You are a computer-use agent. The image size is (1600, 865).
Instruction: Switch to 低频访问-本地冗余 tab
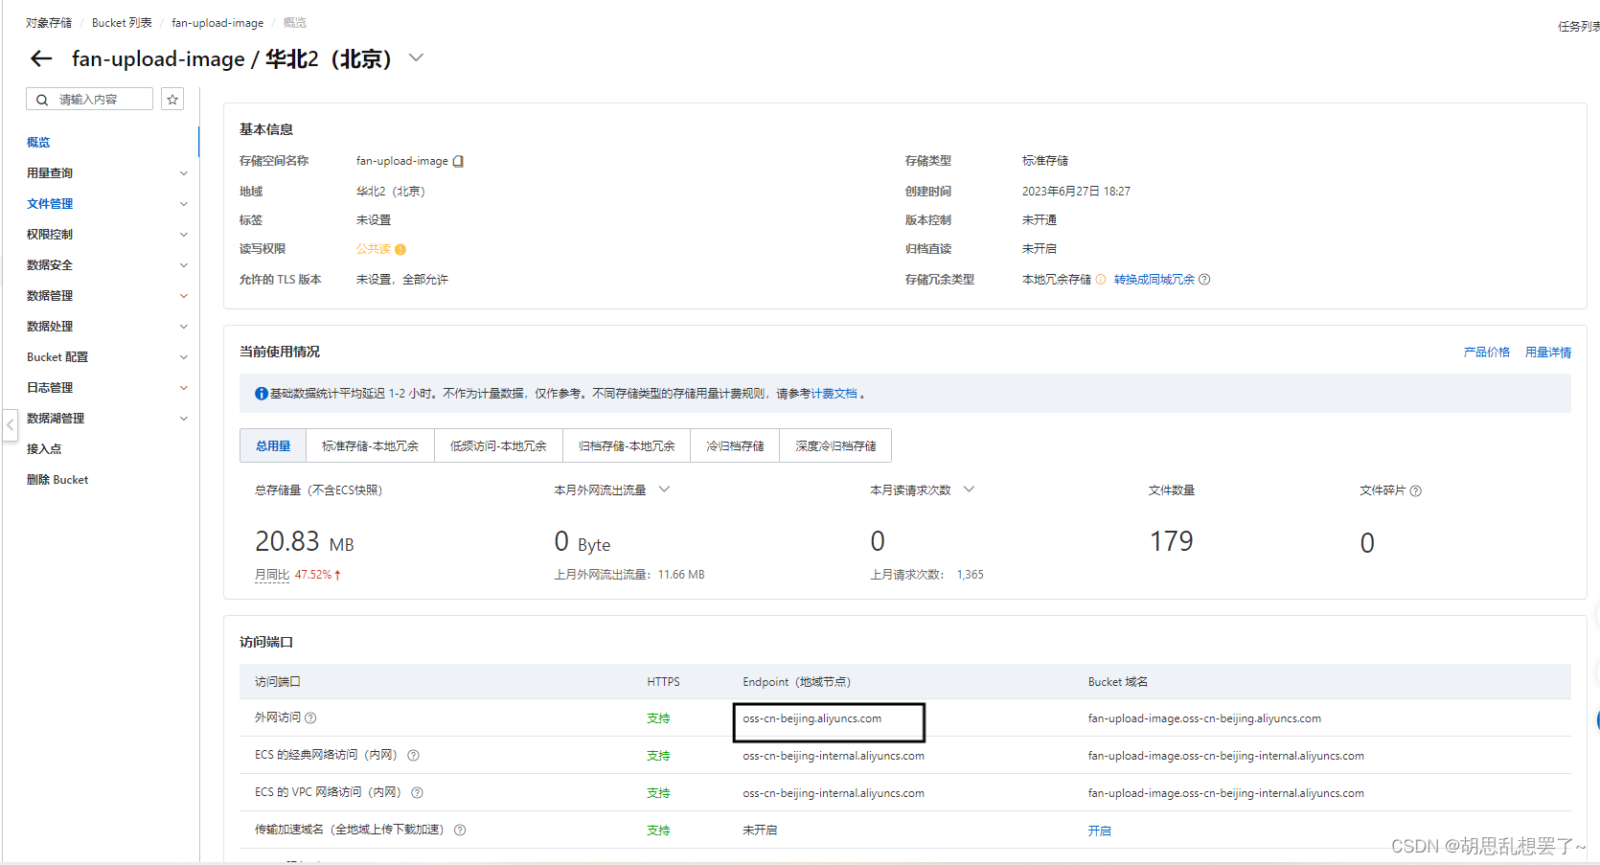498,445
